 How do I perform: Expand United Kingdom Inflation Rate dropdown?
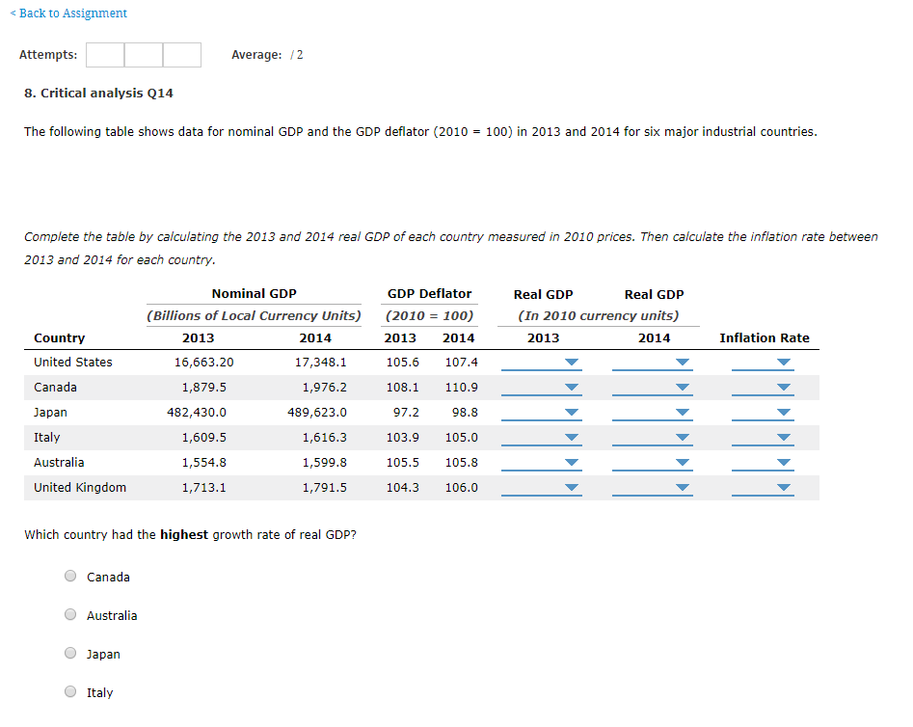pos(764,488)
